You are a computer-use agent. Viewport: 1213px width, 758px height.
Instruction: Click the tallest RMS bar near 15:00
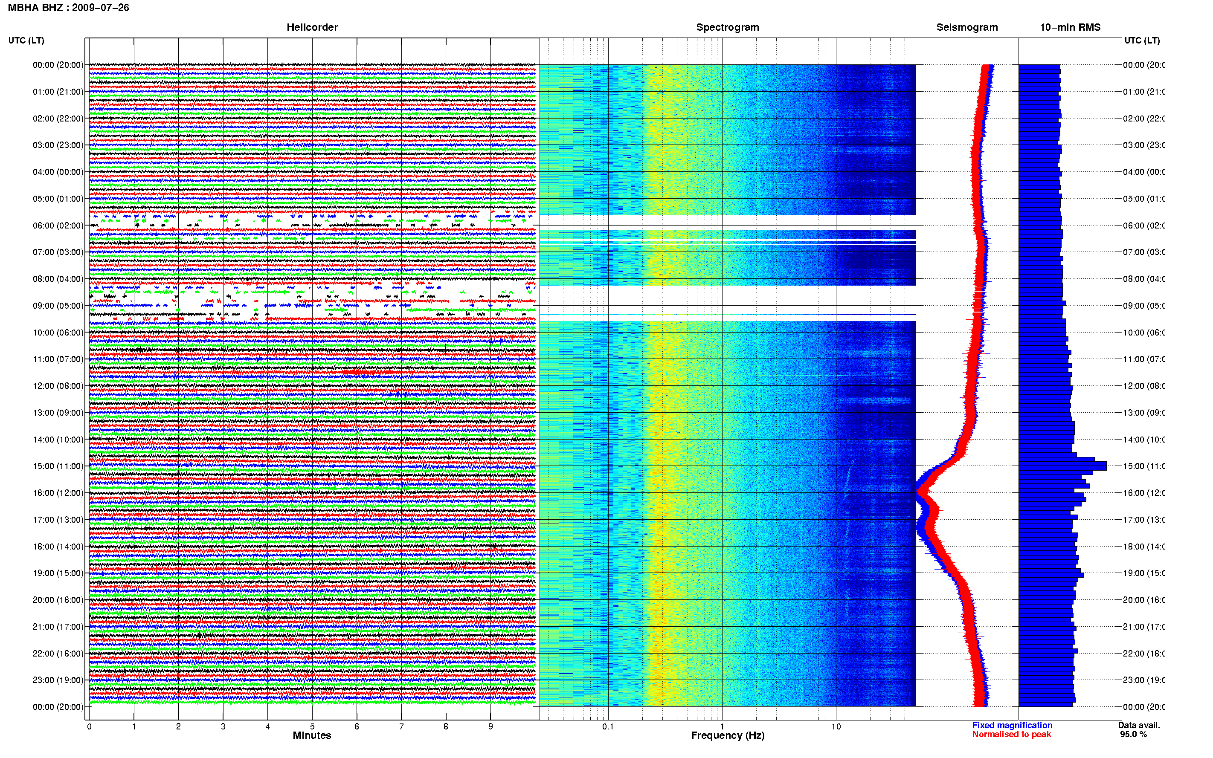click(x=1062, y=466)
